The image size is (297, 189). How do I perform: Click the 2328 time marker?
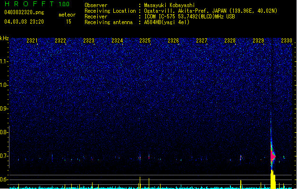point(230,41)
